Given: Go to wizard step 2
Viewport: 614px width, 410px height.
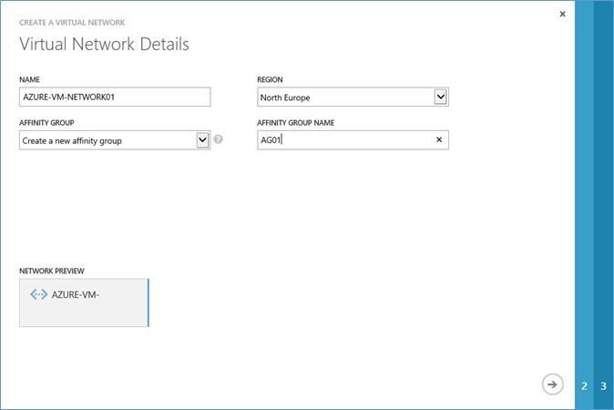Looking at the screenshot, I should pyautogui.click(x=584, y=386).
